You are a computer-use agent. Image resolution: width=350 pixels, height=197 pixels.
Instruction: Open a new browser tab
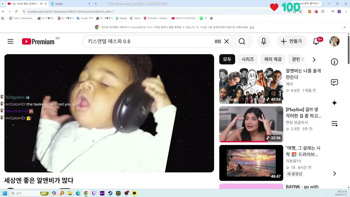coord(96,4)
